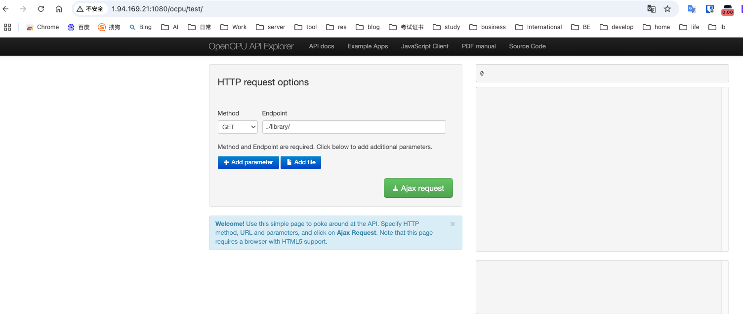
Task: Expand the Work bookmarks folder
Action: click(234, 27)
